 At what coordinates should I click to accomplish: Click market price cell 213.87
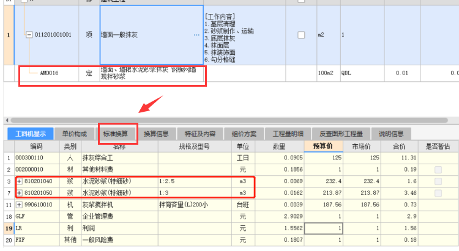pos(361,193)
